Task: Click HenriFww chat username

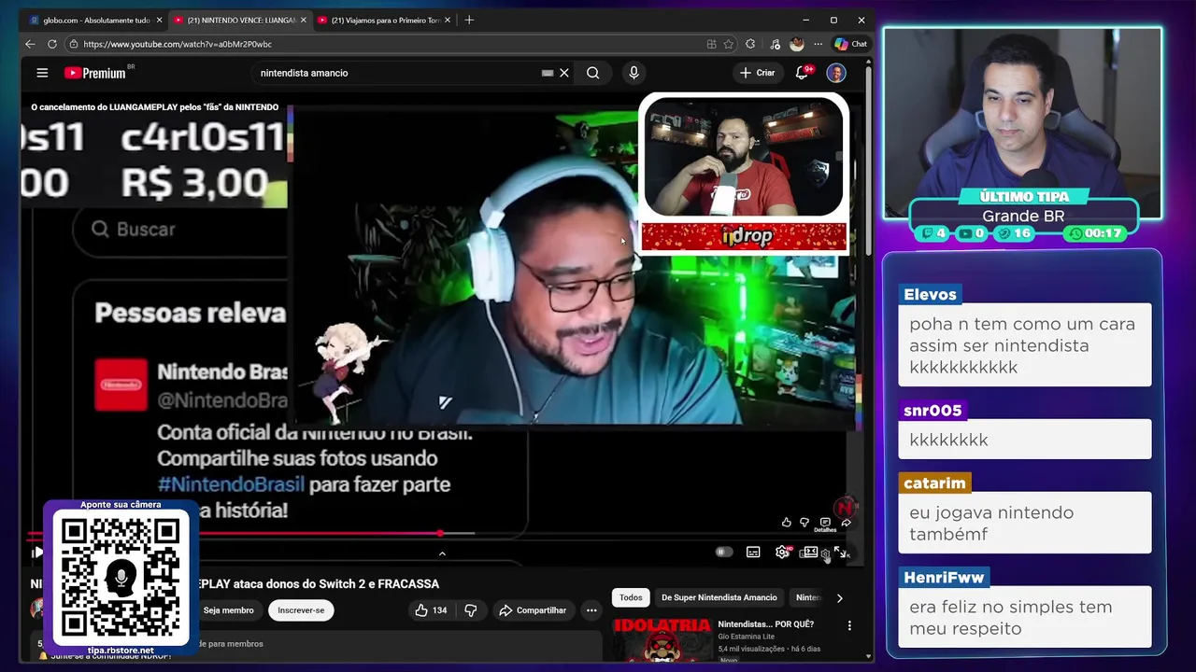Action: coord(944,578)
